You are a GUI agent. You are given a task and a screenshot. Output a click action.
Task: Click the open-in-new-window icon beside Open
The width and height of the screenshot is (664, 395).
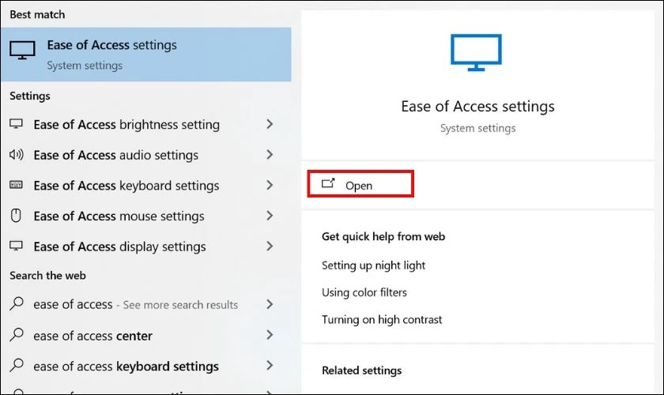click(328, 184)
